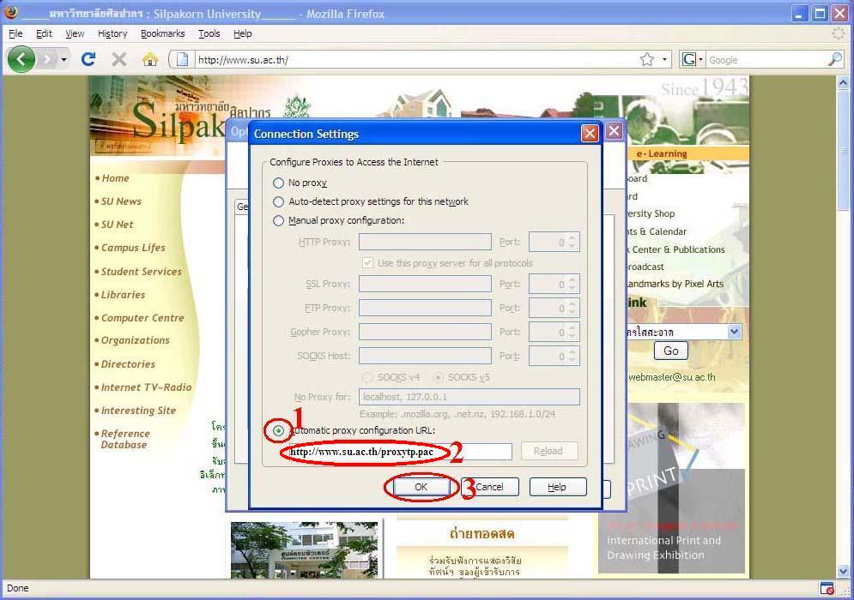The image size is (854, 600).
Task: Click the Google search input field
Action: 766,60
